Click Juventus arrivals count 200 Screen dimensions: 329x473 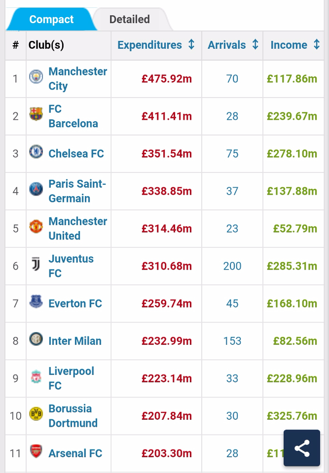click(x=232, y=267)
